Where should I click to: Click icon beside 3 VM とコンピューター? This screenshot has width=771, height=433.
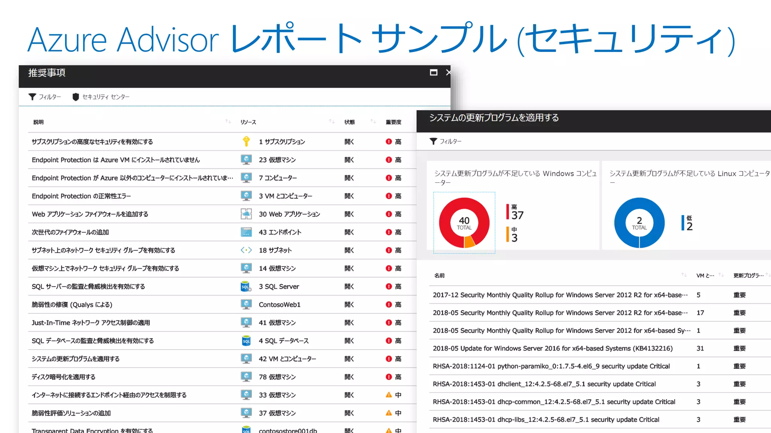(246, 196)
